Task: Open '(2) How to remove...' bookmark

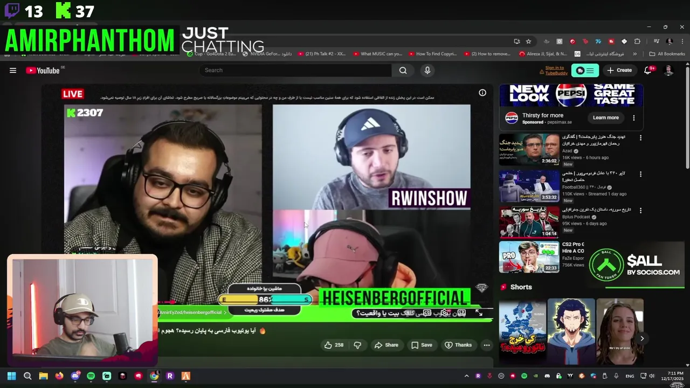Action: pyautogui.click(x=487, y=54)
